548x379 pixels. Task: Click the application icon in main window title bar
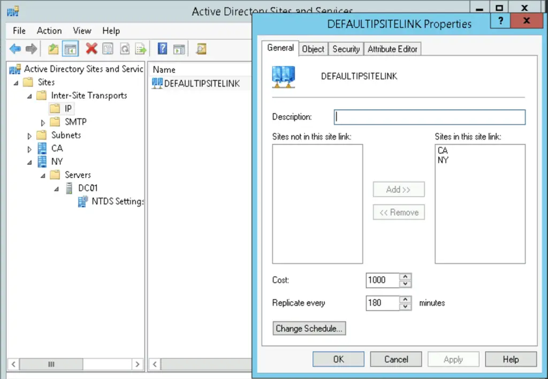13,11
